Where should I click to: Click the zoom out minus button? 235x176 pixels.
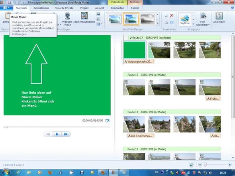pyautogui.click(x=200, y=164)
